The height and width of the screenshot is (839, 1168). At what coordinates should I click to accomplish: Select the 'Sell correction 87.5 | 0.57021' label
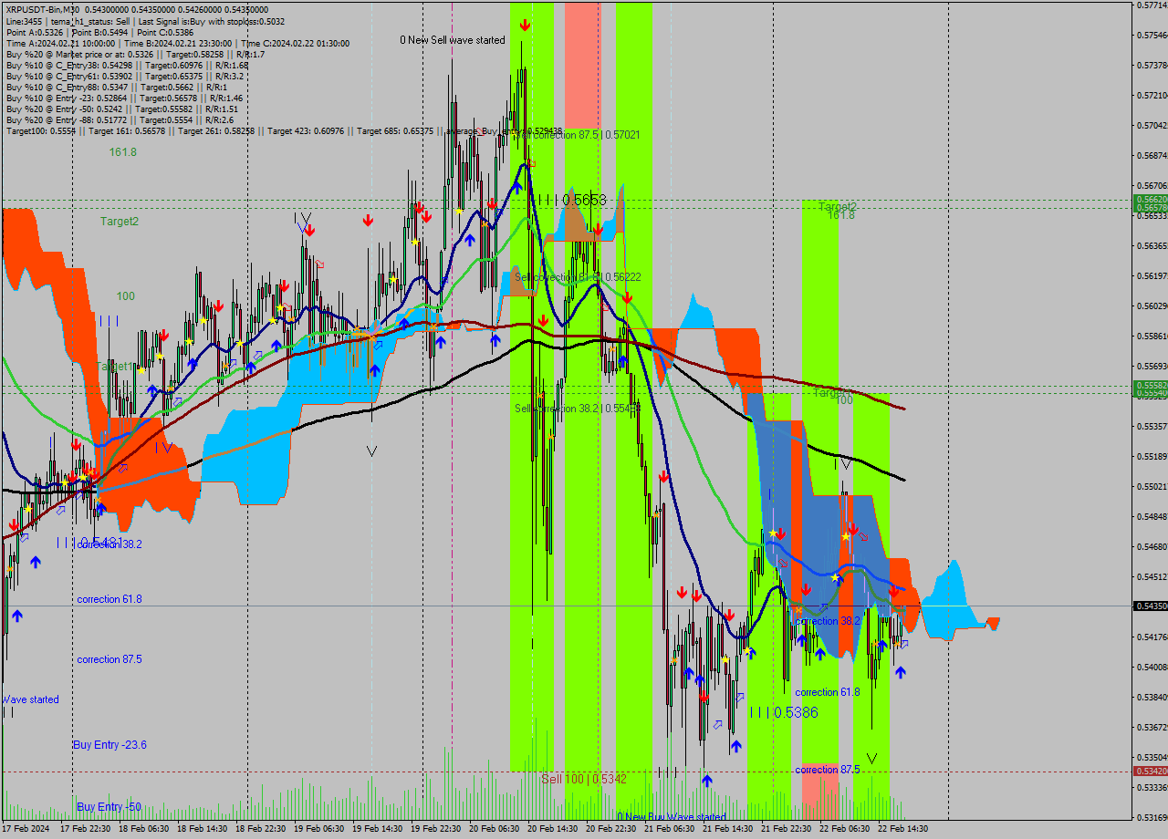click(x=577, y=135)
